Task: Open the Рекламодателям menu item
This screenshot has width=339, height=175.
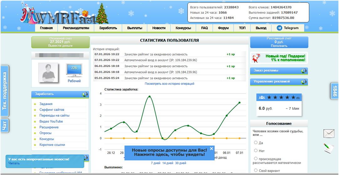Action: 76,28
